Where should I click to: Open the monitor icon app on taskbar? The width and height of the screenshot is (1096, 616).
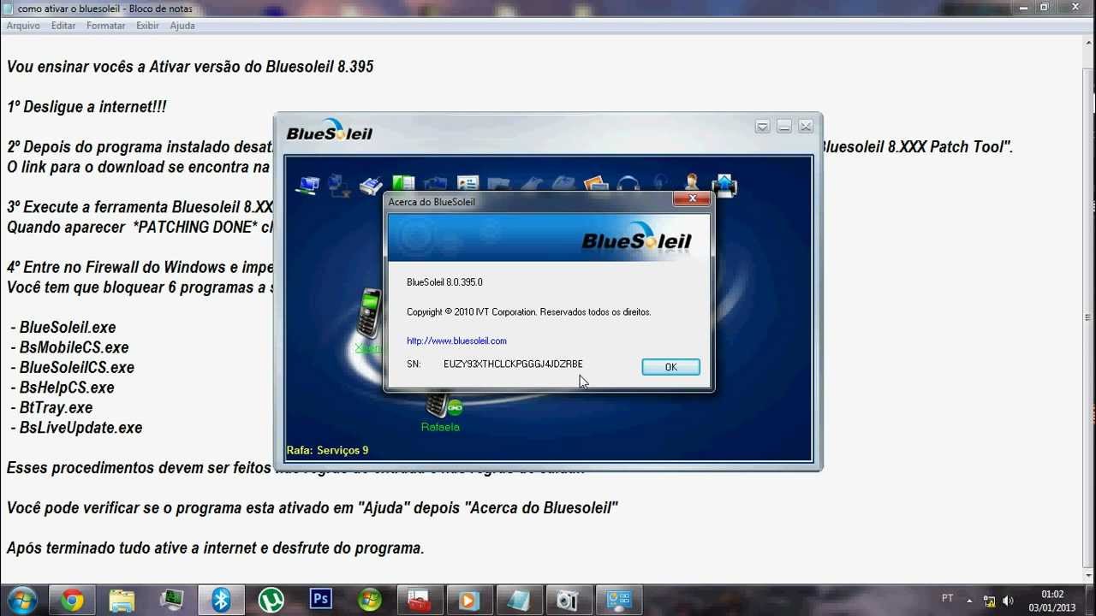click(171, 600)
